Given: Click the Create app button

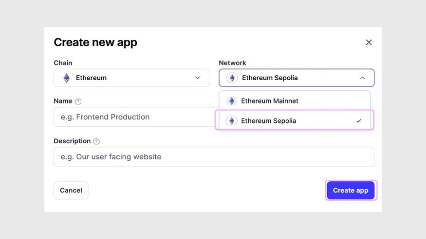Looking at the screenshot, I should (x=351, y=190).
